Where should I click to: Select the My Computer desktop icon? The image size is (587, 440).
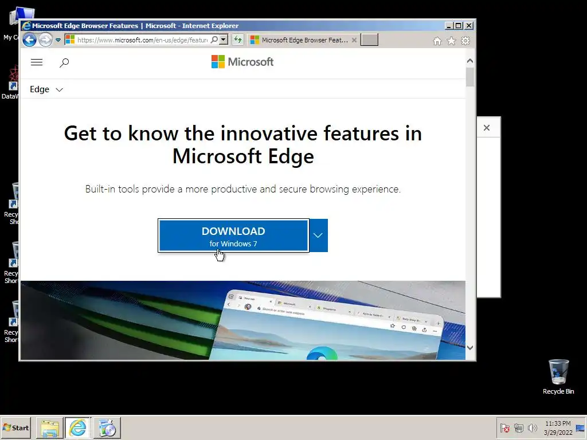coord(10,23)
